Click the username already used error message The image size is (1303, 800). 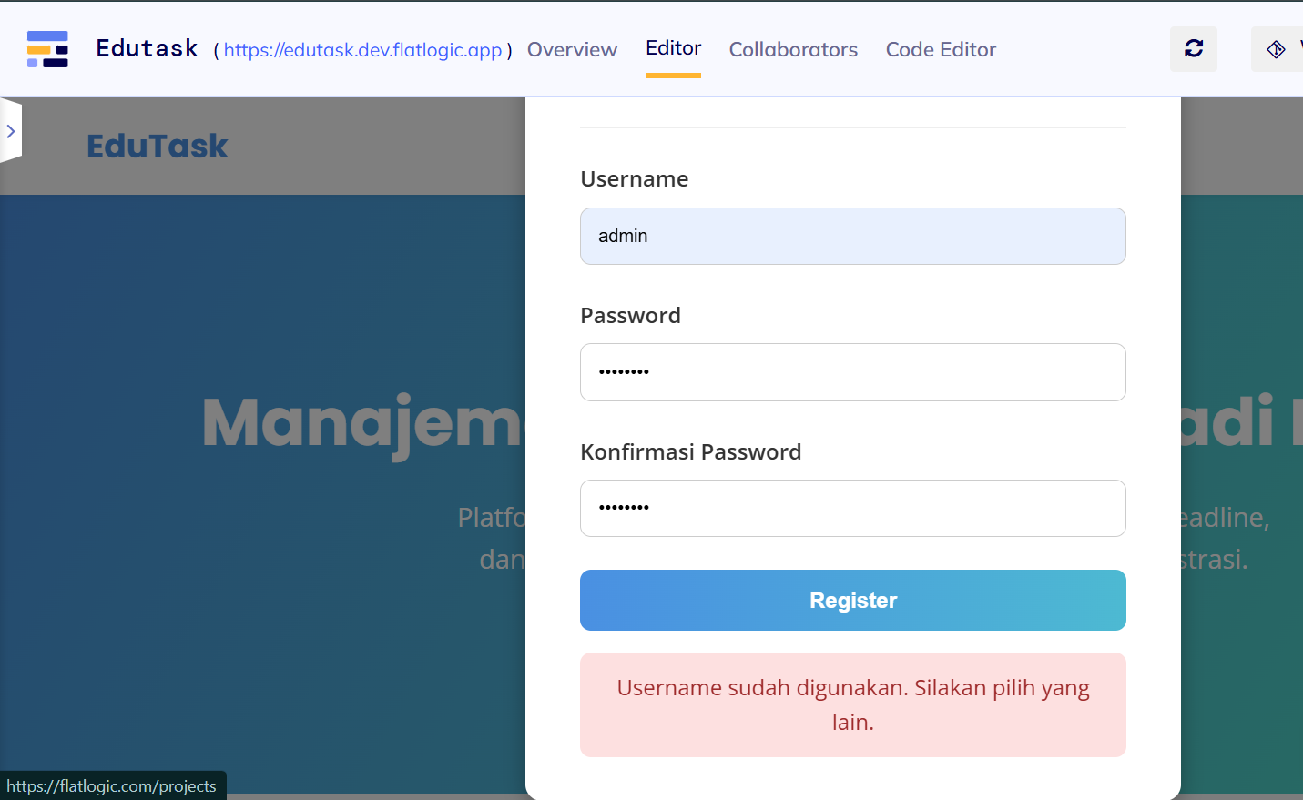[852, 704]
